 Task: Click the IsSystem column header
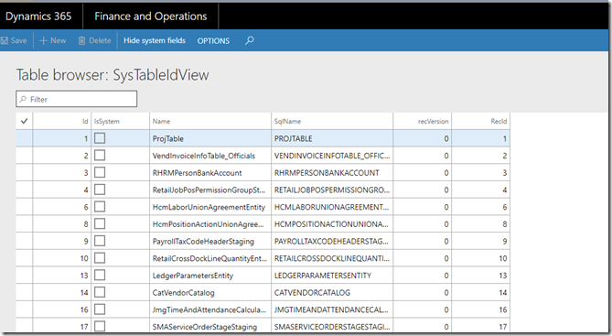pyautogui.click(x=120, y=122)
